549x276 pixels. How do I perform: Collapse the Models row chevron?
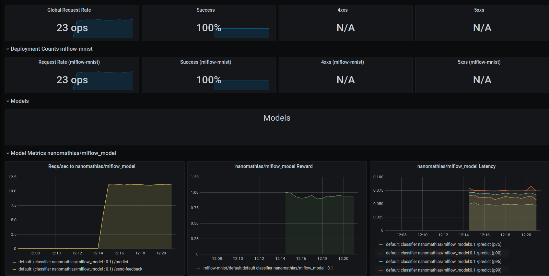pyautogui.click(x=8, y=101)
